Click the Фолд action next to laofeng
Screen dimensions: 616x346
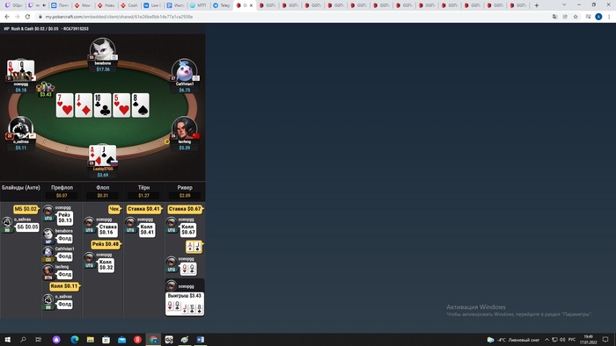coord(65,274)
